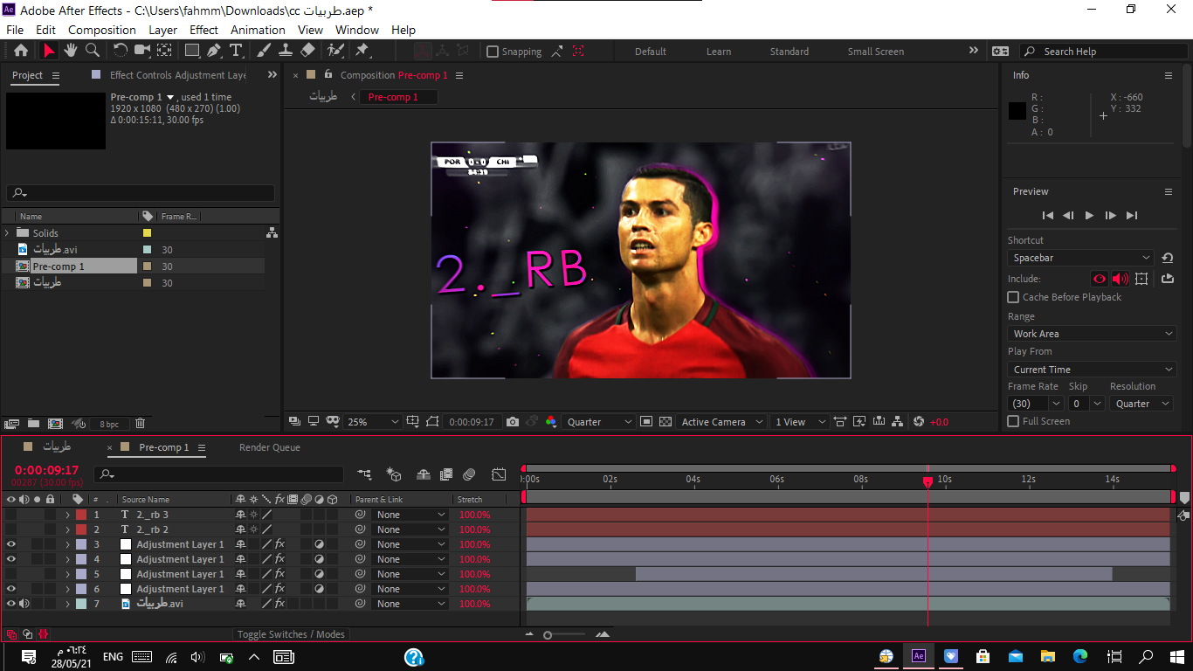
Task: Open the Show Channel color menu icon
Action: click(x=550, y=422)
